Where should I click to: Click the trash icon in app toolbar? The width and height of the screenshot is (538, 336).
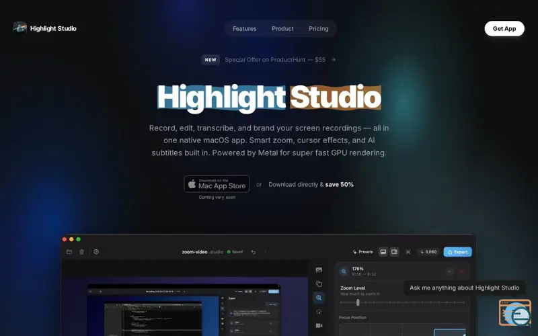(81, 252)
